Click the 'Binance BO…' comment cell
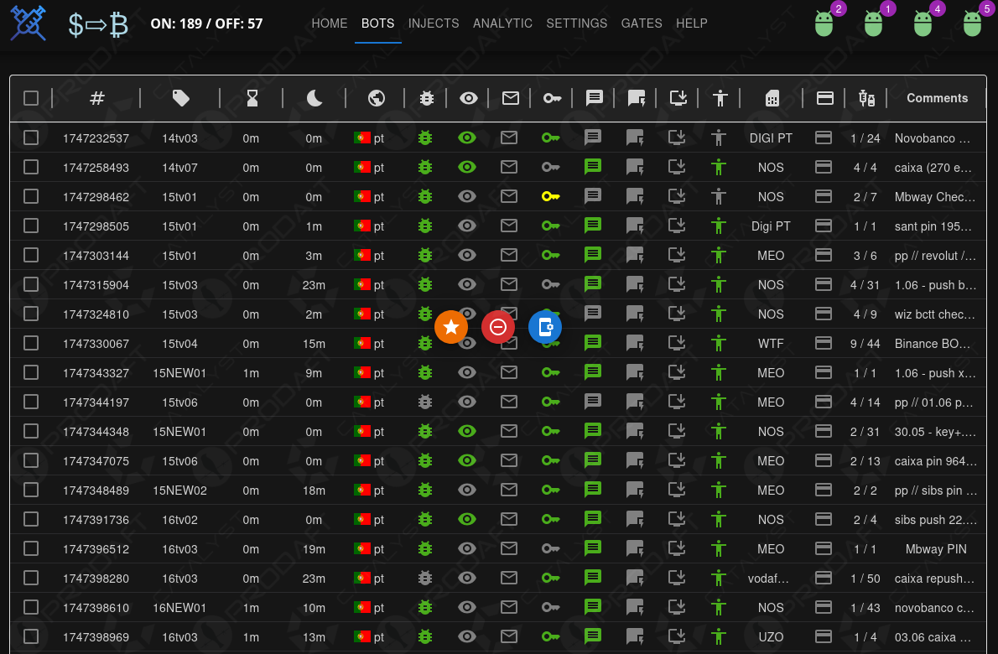The height and width of the screenshot is (654, 998). click(x=933, y=344)
